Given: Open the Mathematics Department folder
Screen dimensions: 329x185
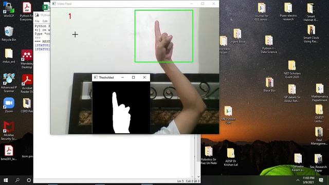Looking at the screenshot, I should (319, 92).
